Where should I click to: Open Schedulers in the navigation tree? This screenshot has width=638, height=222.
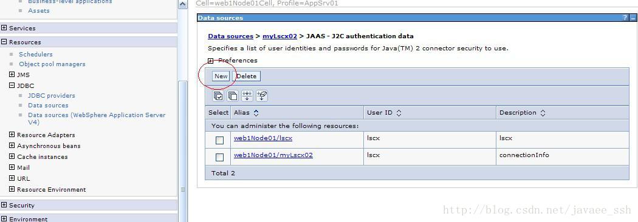click(x=35, y=54)
